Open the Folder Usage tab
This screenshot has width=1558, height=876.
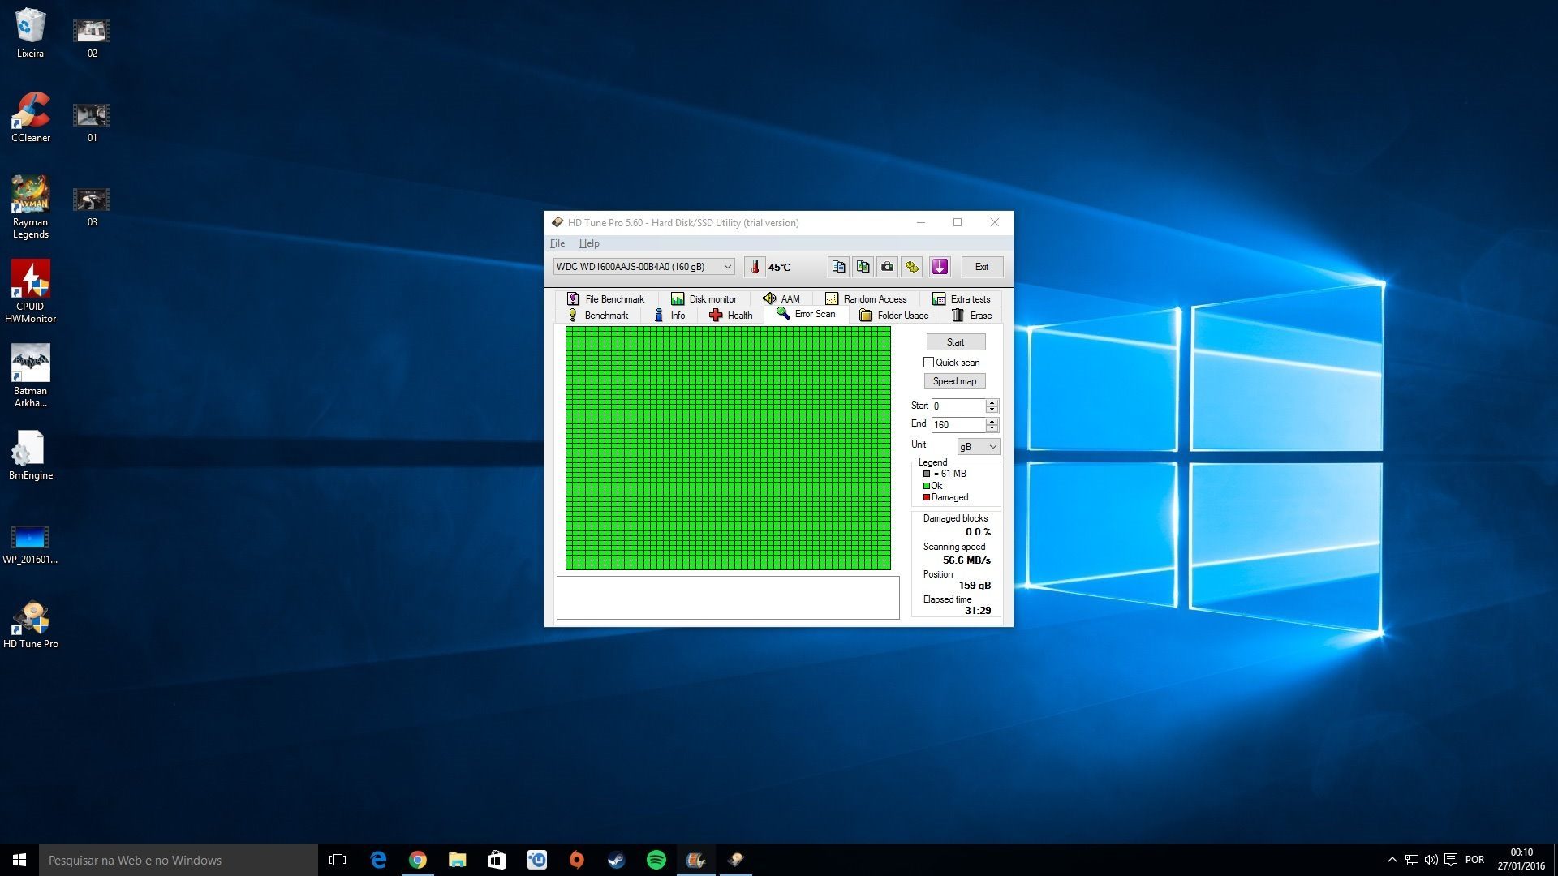coord(893,316)
